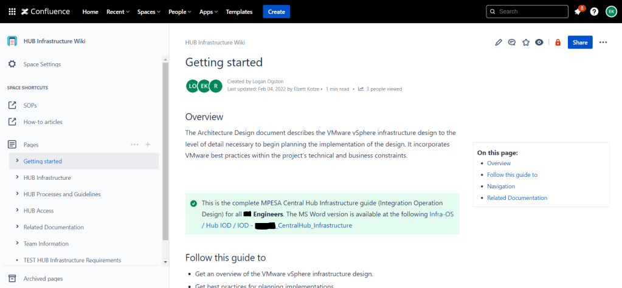
Task: Open inline comments icon
Action: click(x=512, y=43)
